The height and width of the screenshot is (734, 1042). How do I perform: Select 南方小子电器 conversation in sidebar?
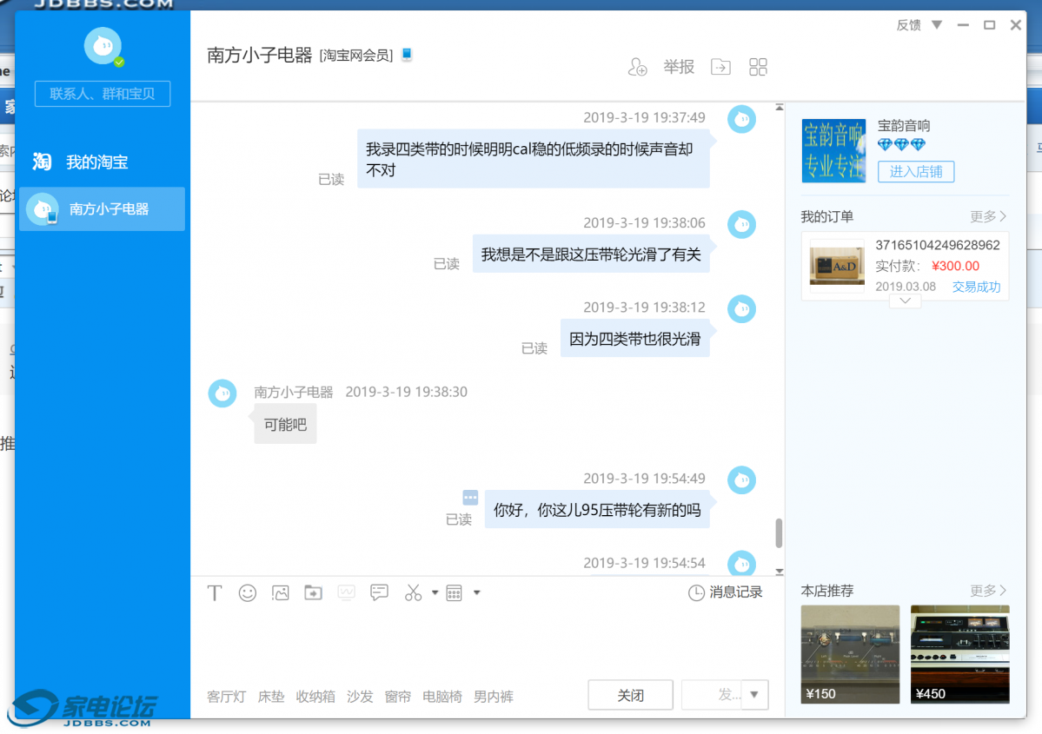pyautogui.click(x=103, y=208)
